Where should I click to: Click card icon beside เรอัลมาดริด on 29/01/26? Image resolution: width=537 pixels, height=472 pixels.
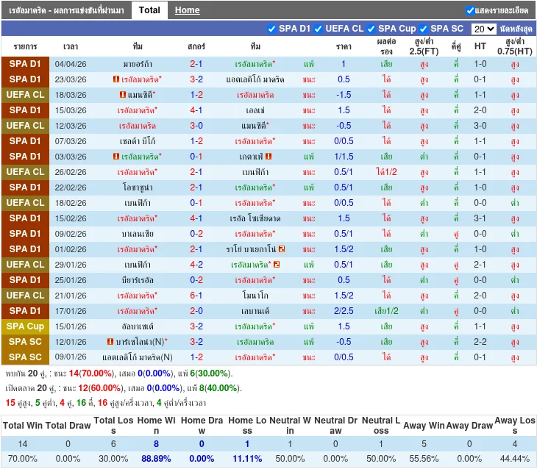coord(277,265)
